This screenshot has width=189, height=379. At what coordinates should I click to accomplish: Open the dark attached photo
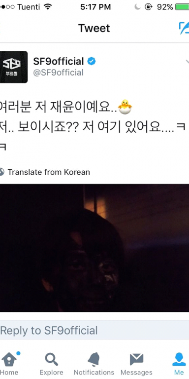94,248
